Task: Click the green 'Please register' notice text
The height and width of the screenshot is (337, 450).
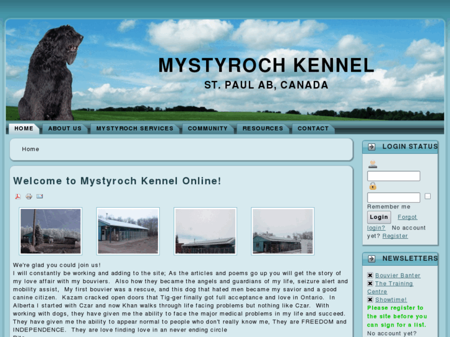Action: pos(397,317)
